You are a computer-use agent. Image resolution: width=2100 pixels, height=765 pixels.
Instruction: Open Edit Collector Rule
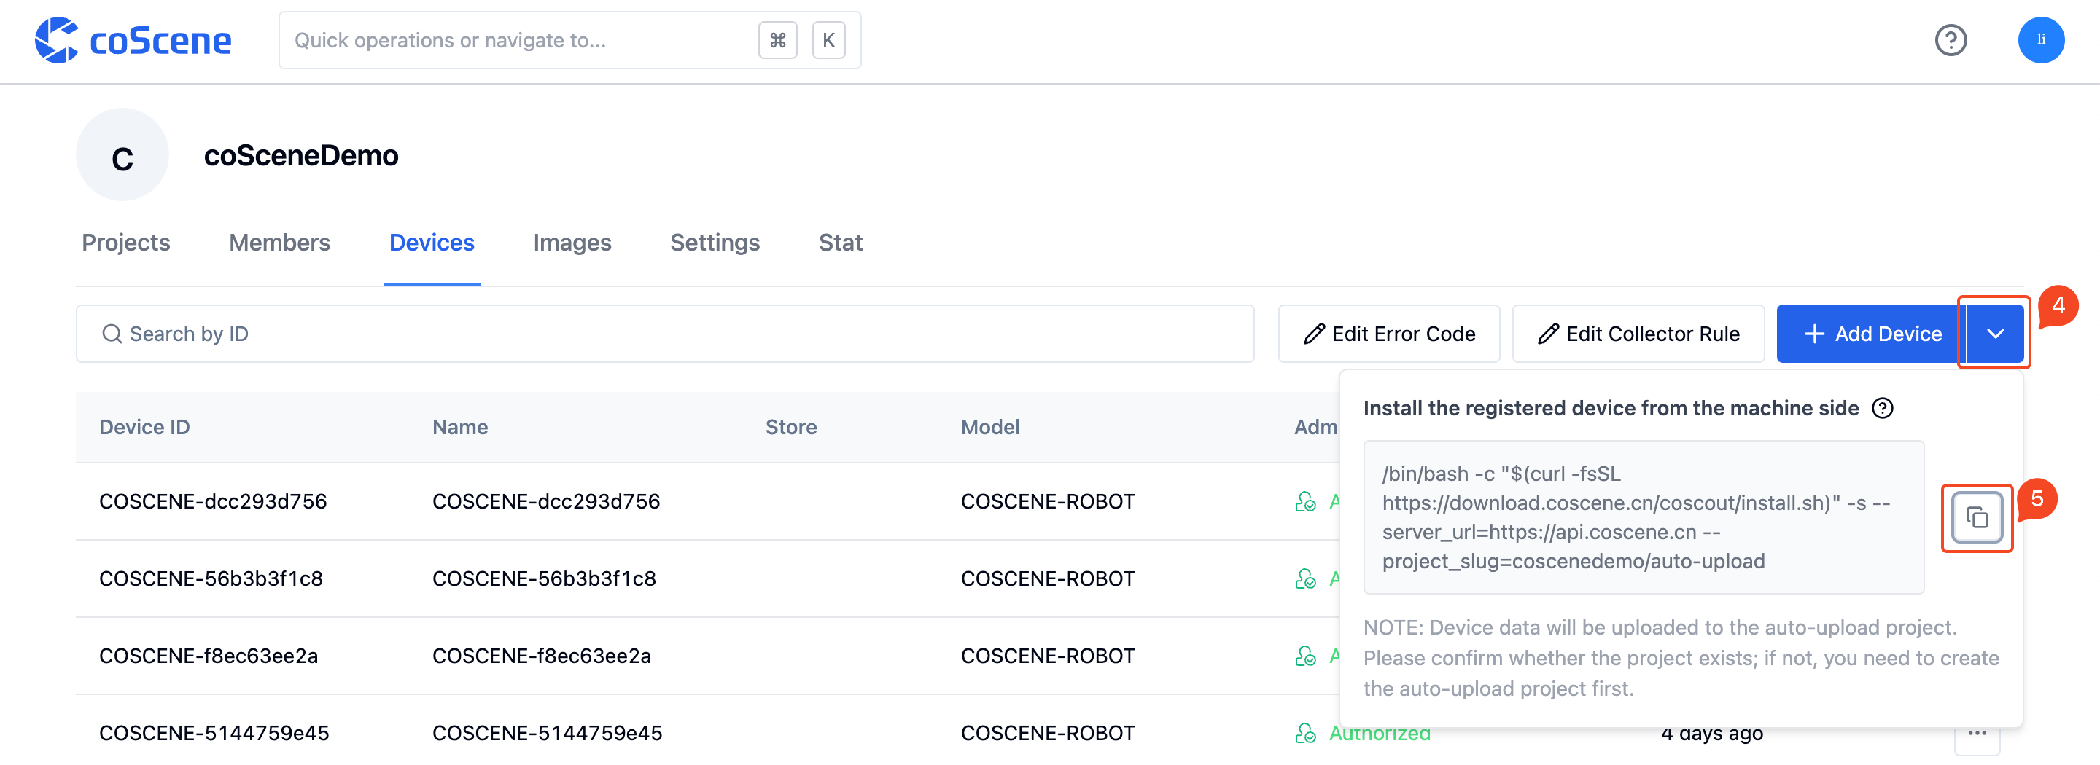tap(1638, 334)
